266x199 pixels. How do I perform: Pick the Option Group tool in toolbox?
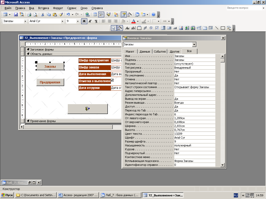click(139, 28)
